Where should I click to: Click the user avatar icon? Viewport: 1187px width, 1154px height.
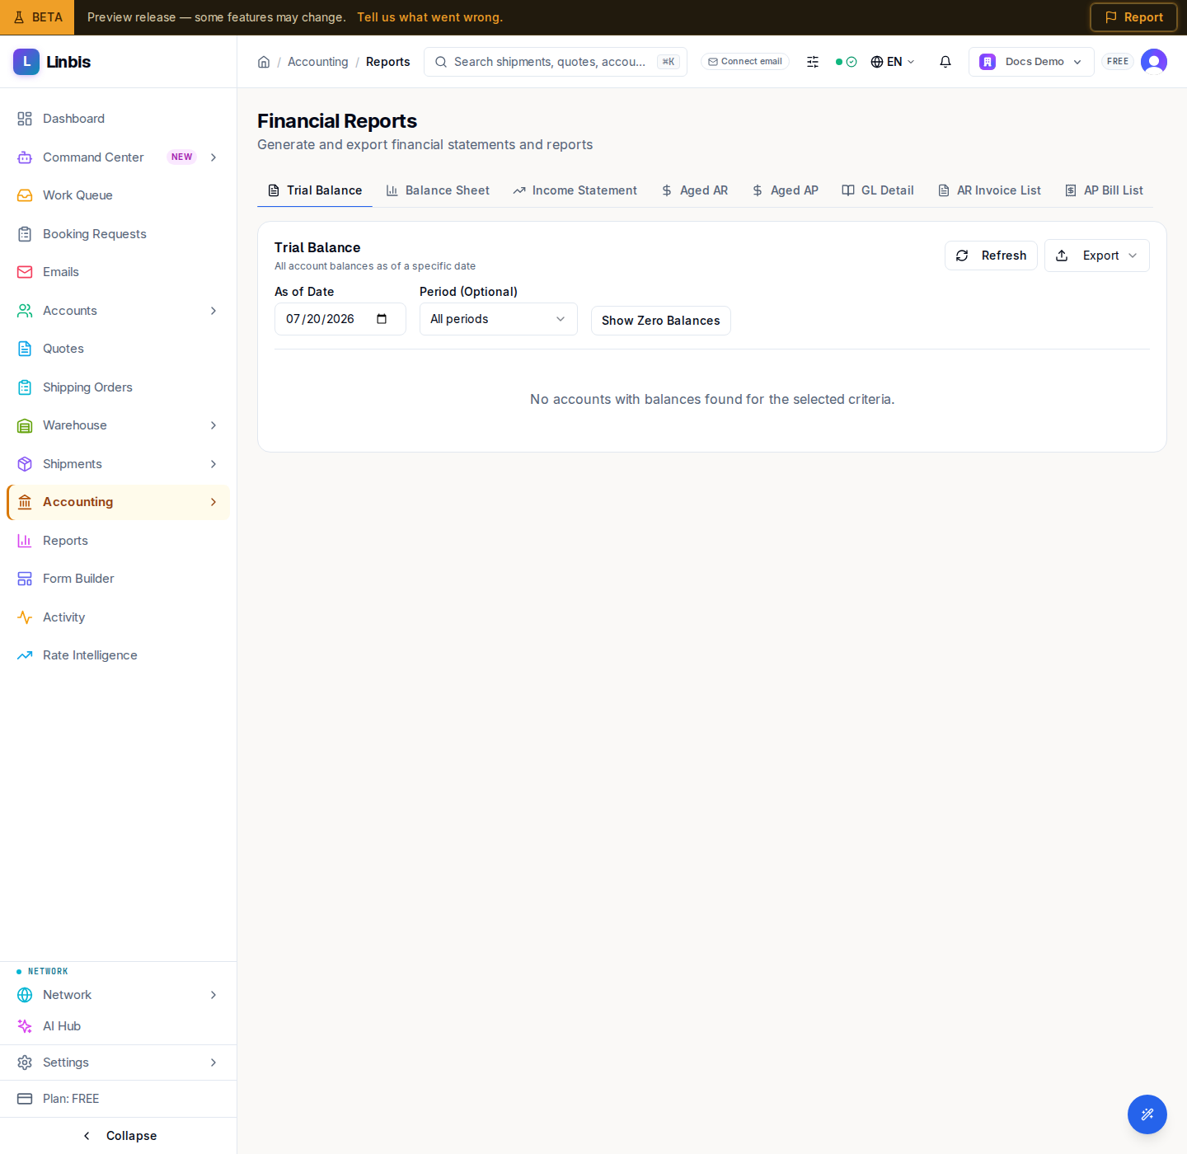1154,62
